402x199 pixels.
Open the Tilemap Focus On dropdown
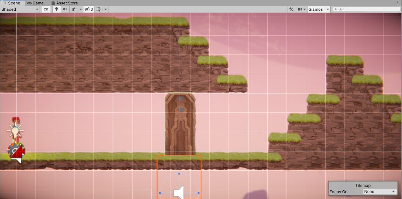[x=380, y=192]
